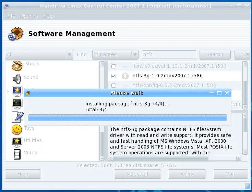Click the Toys smiley face icon
The width and height of the screenshot is (252, 192).
click(17, 130)
